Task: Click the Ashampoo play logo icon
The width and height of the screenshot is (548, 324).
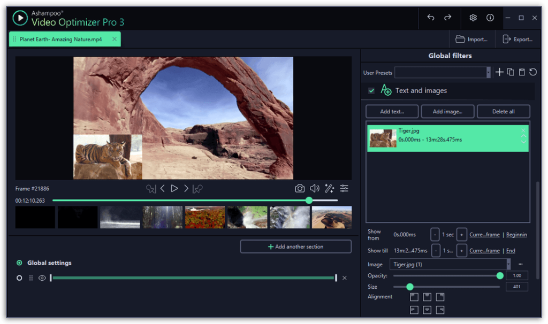Action: pos(20,18)
